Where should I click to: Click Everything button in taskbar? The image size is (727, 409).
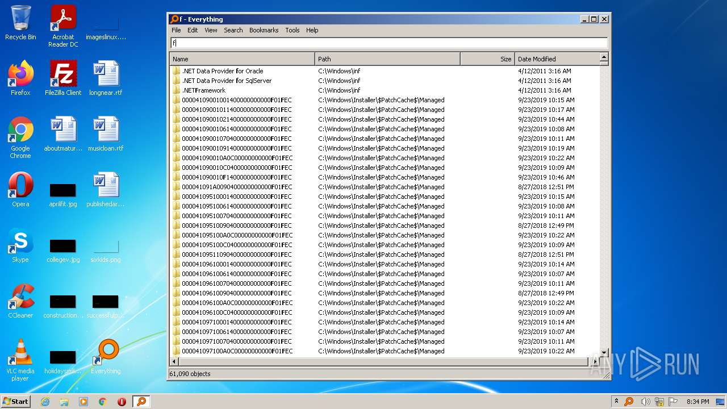point(141,402)
